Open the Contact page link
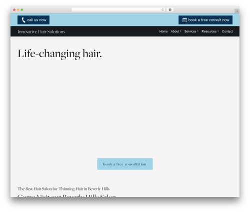This screenshot has height=212, width=250. (x=227, y=32)
